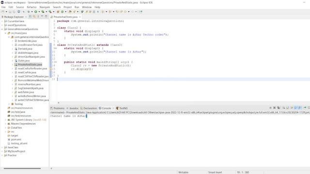Toggle Show Console When Standard Error Changes
This screenshot has height=174, width=310.
(x=300, y=108)
